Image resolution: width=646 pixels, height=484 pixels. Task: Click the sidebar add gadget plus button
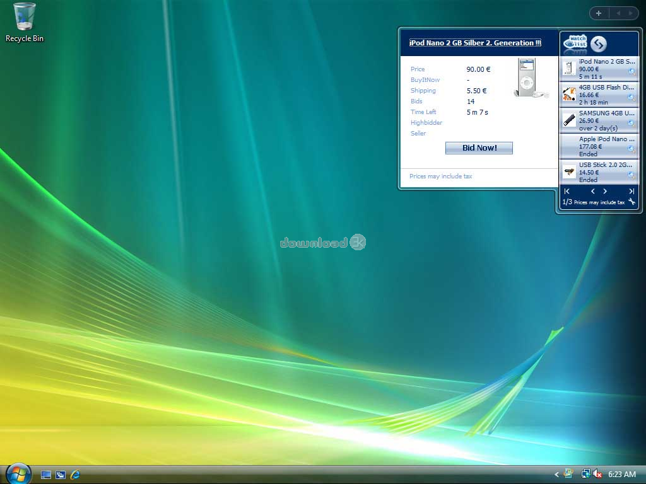pos(598,13)
